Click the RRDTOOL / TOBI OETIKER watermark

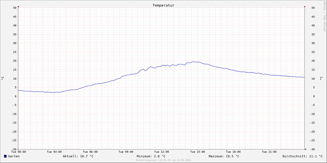tap(324, 16)
